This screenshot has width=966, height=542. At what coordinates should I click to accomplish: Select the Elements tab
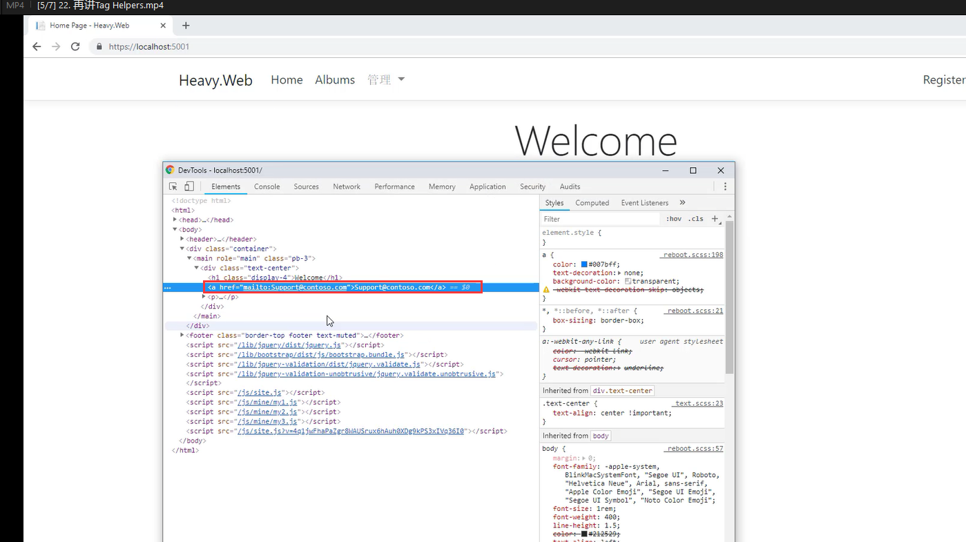tap(226, 186)
